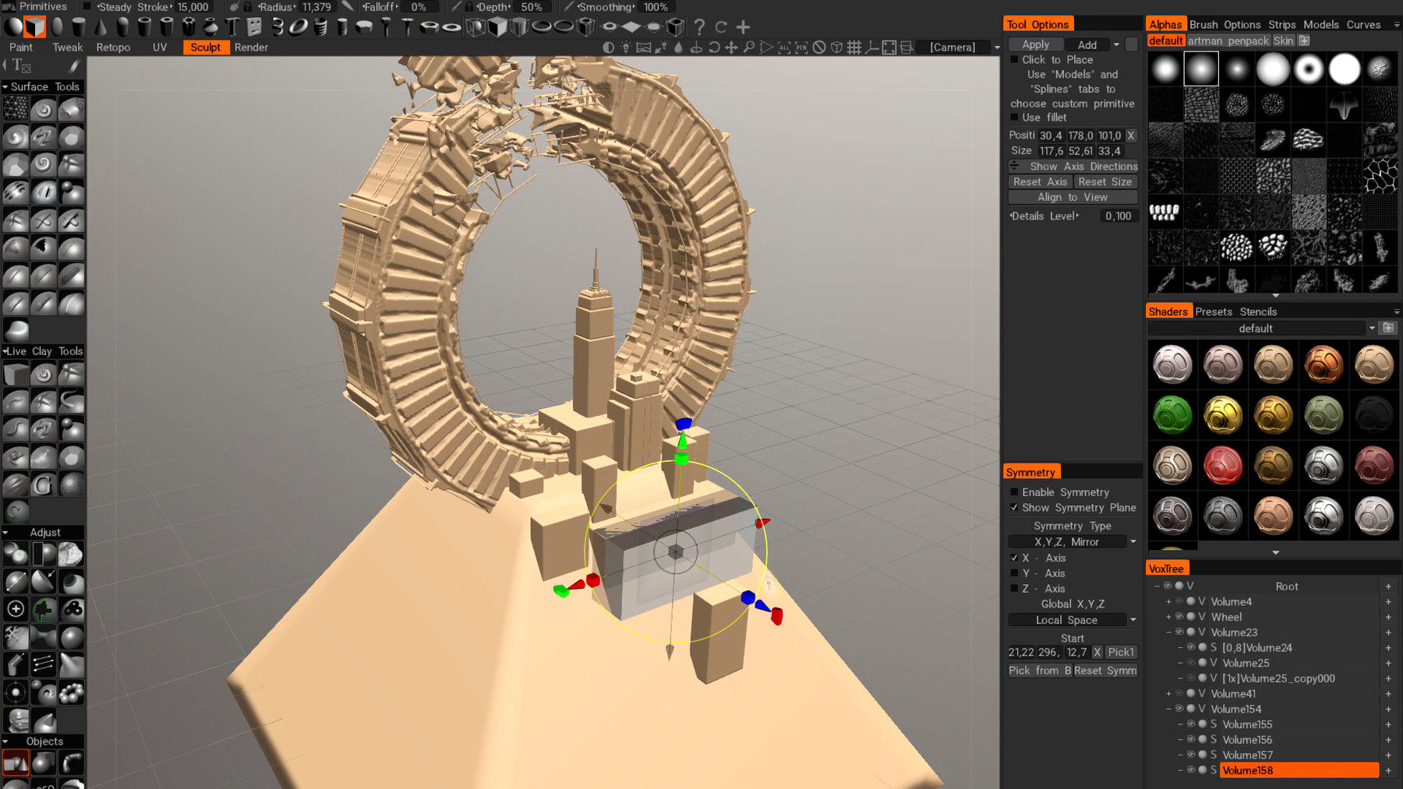Click the Align to View button
Viewport: 1403px width, 789px height.
(x=1073, y=197)
